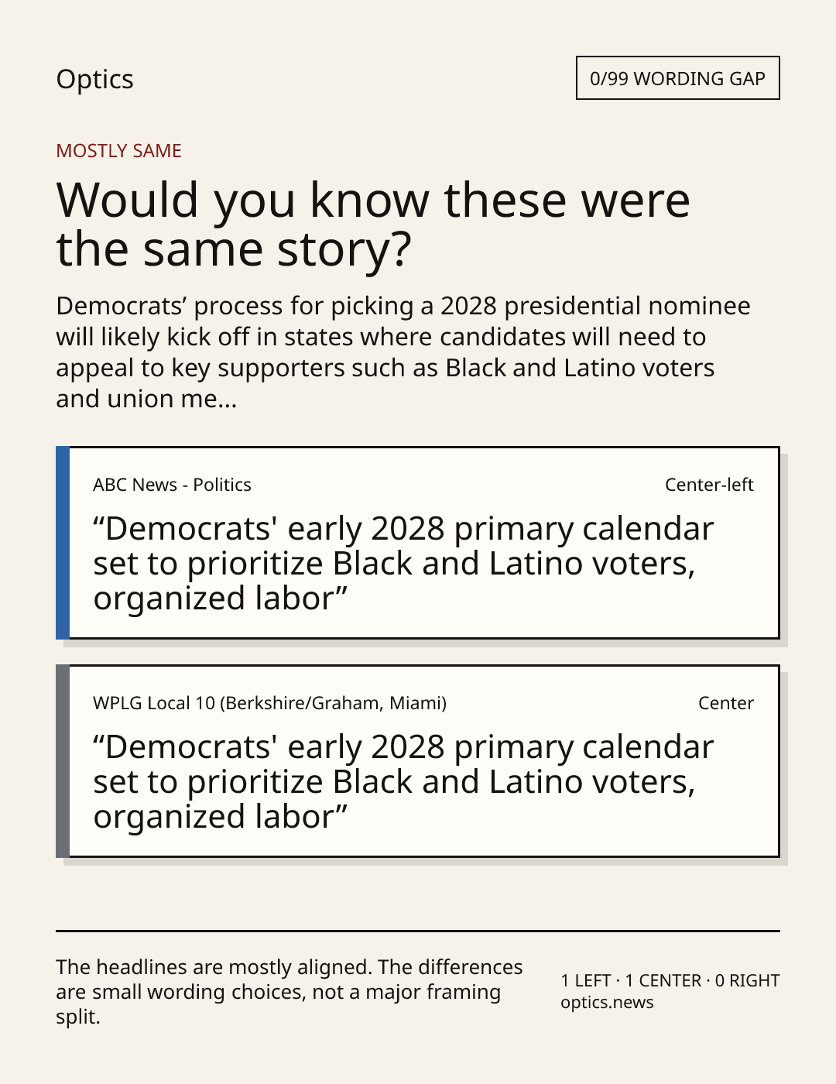Click the Center-left bias label
Screen dimensions: 836x1084
[x=709, y=485]
